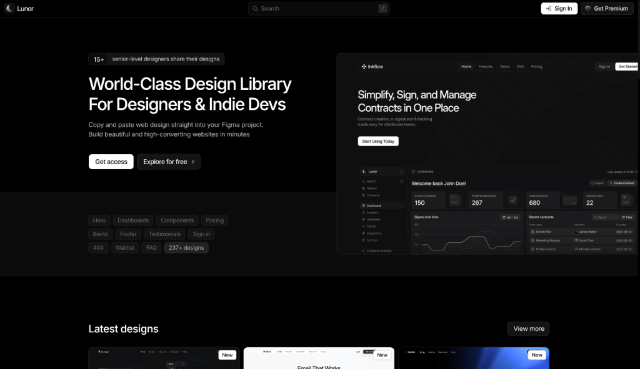Viewport: 640px width, 369px height.
Task: Click Create Contract in the dashboard preview
Action: tap(622, 183)
